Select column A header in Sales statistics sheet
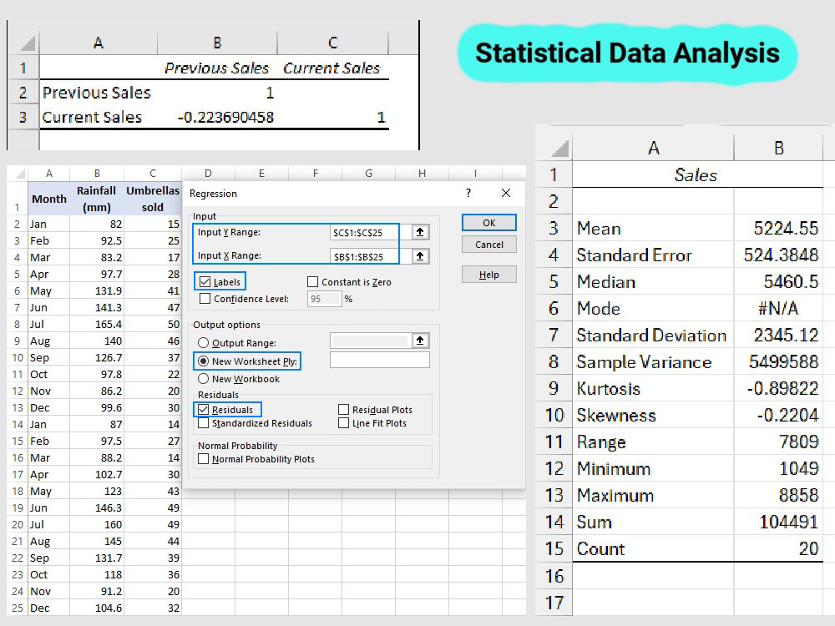 point(654,148)
